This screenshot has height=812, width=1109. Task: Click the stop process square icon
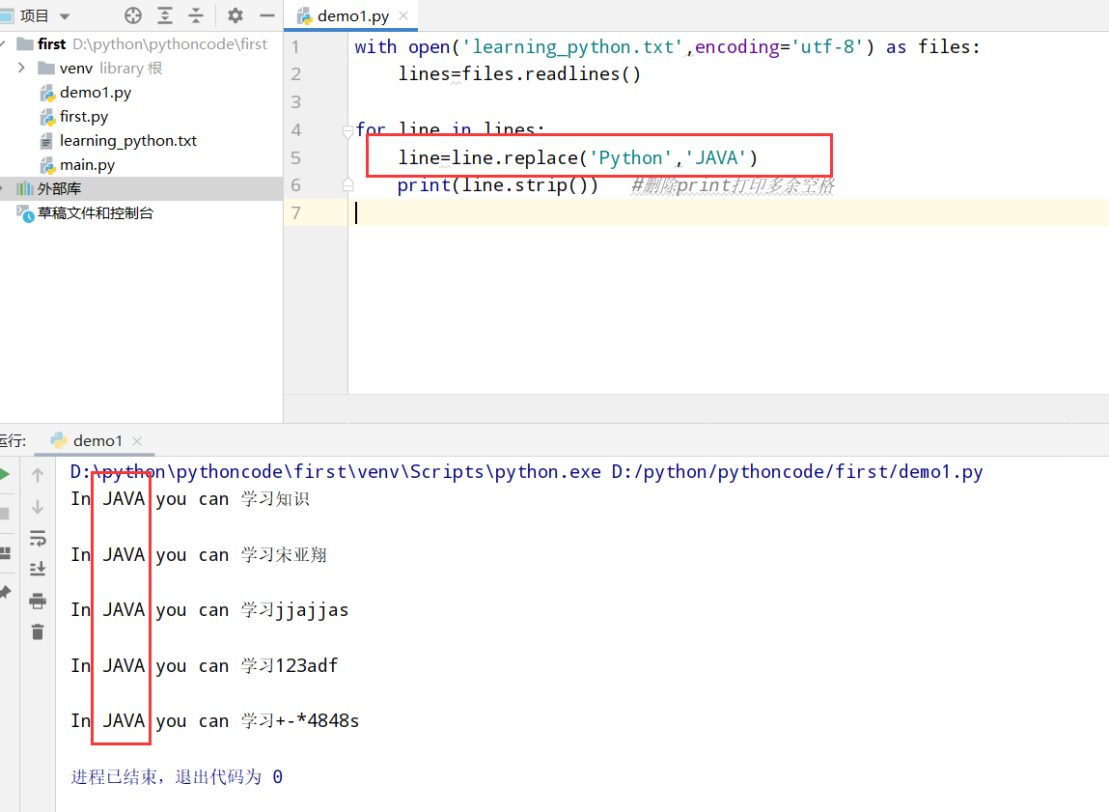coord(4,514)
